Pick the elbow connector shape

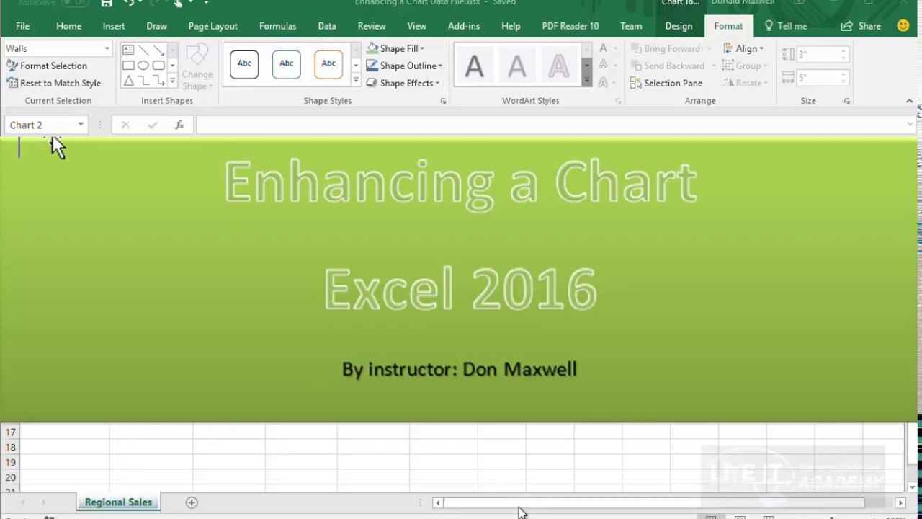[143, 81]
